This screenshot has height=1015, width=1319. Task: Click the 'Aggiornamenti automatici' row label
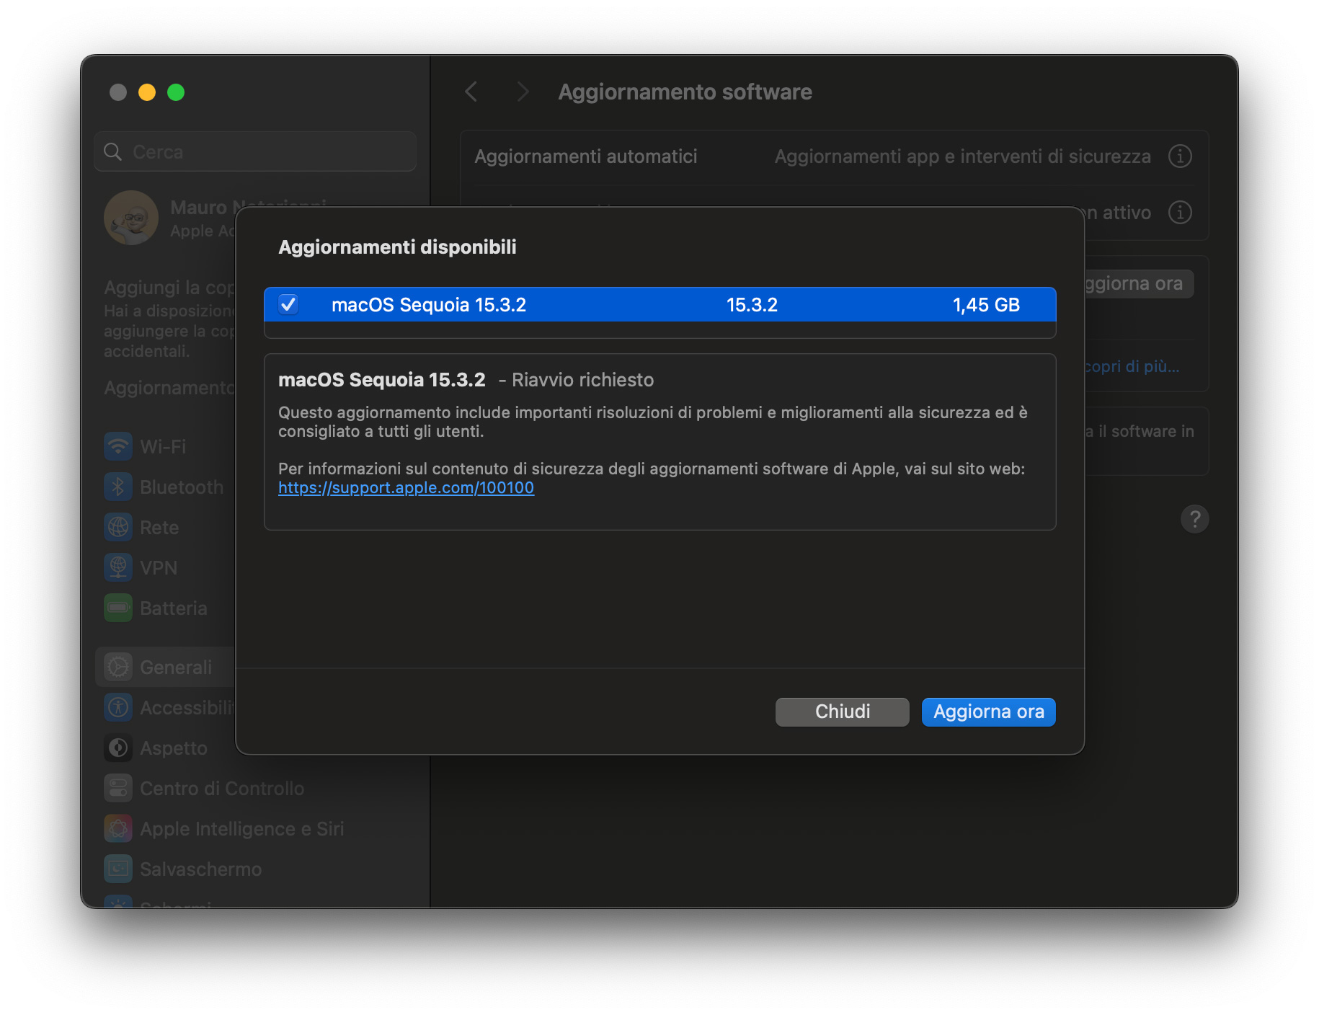coord(585,156)
